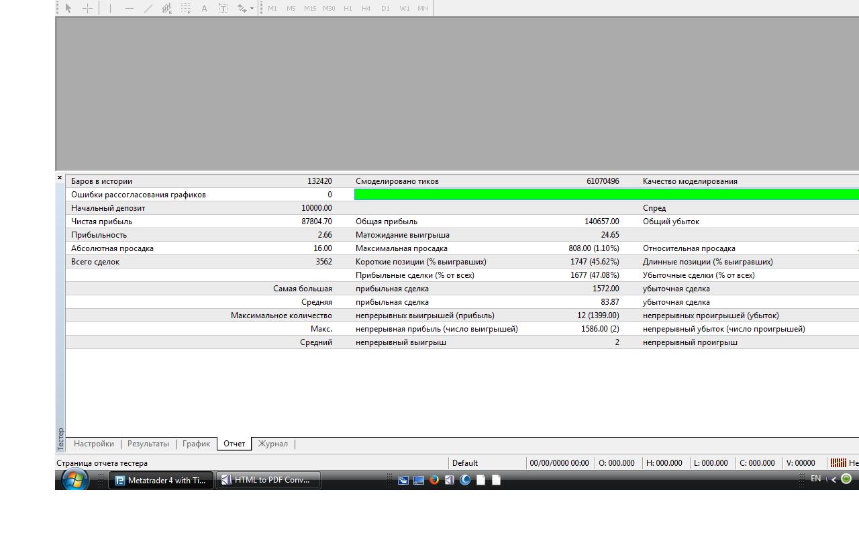Viewport: 859px width, 537px height.
Task: Draw a trendline
Action: tap(148, 8)
